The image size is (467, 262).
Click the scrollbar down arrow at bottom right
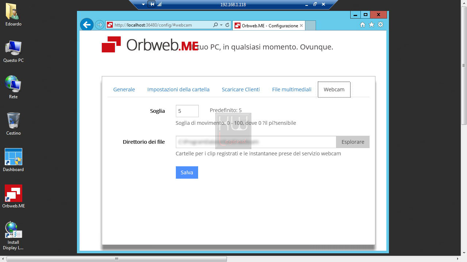point(464,253)
